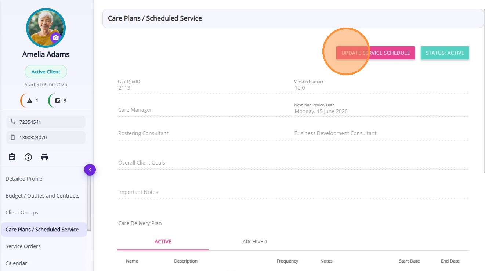485x271 pixels.
Task: Open Detailed Profile in sidebar
Action: click(24, 179)
